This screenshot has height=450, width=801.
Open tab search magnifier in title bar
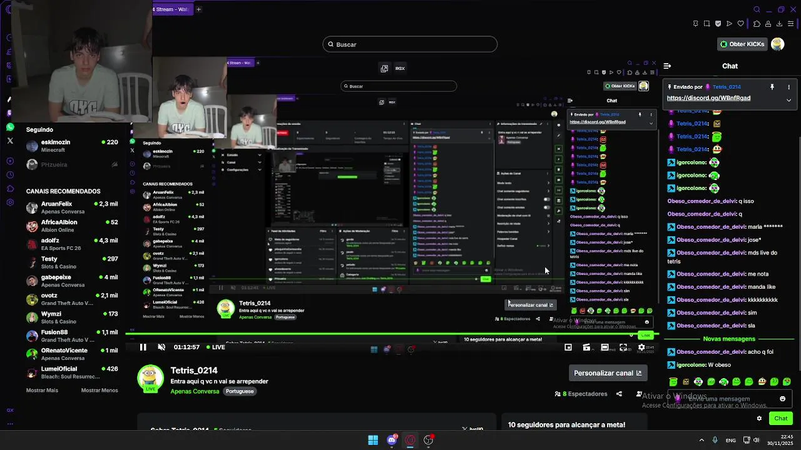[757, 9]
